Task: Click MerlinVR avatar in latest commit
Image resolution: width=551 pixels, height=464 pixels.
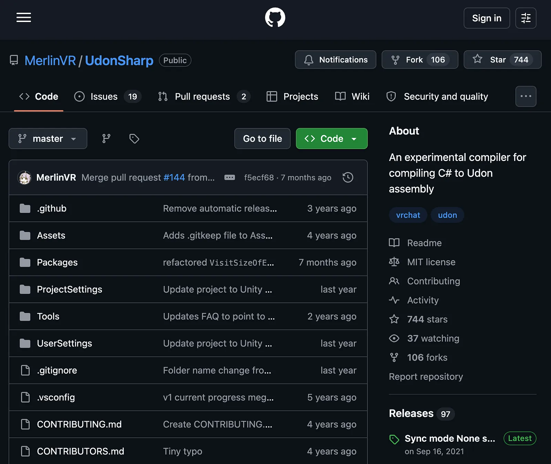Action: tap(24, 177)
